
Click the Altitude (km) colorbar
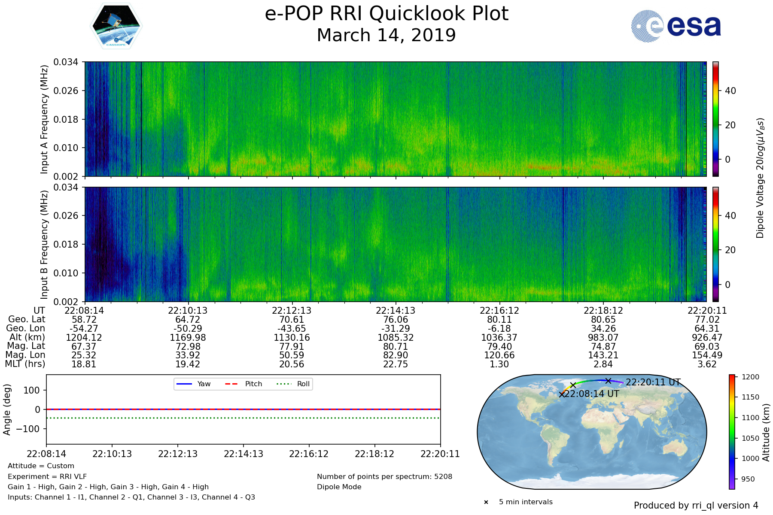point(732,431)
